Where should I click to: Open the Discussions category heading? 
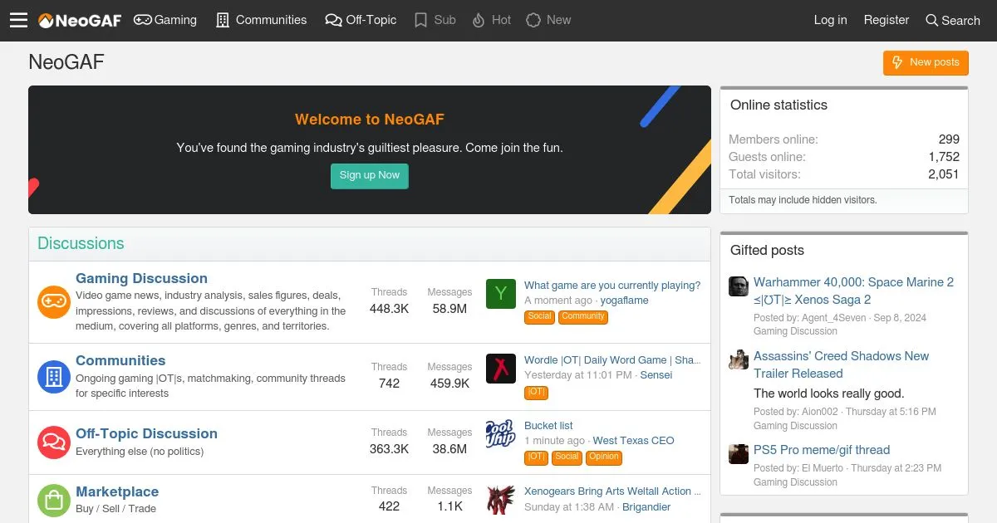tap(81, 243)
